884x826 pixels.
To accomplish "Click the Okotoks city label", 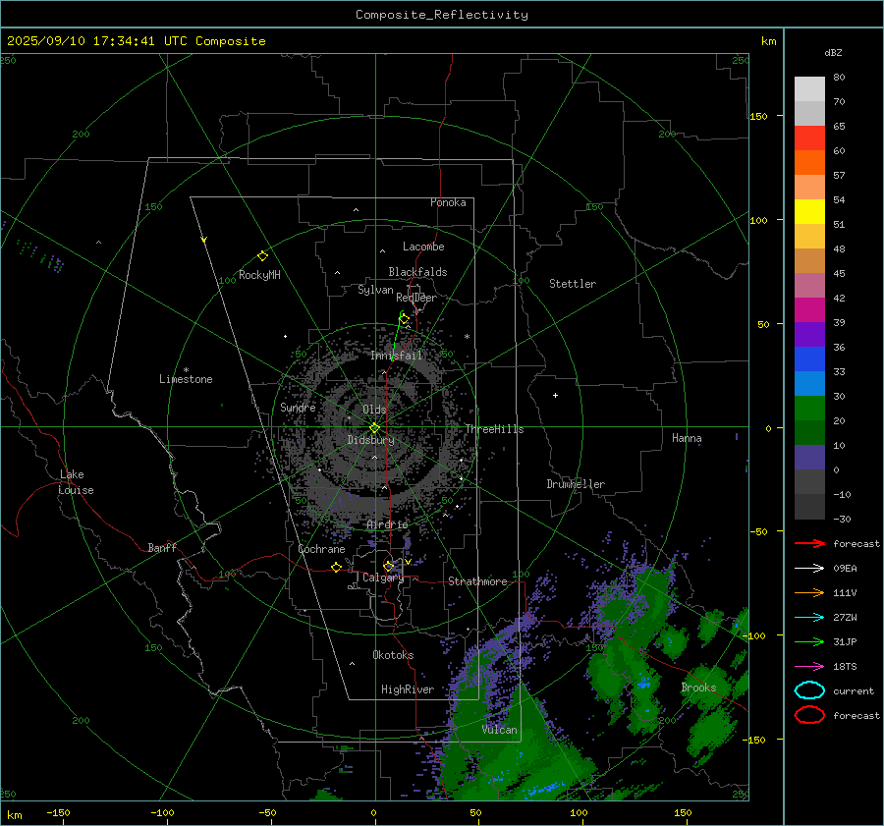I will click(393, 655).
